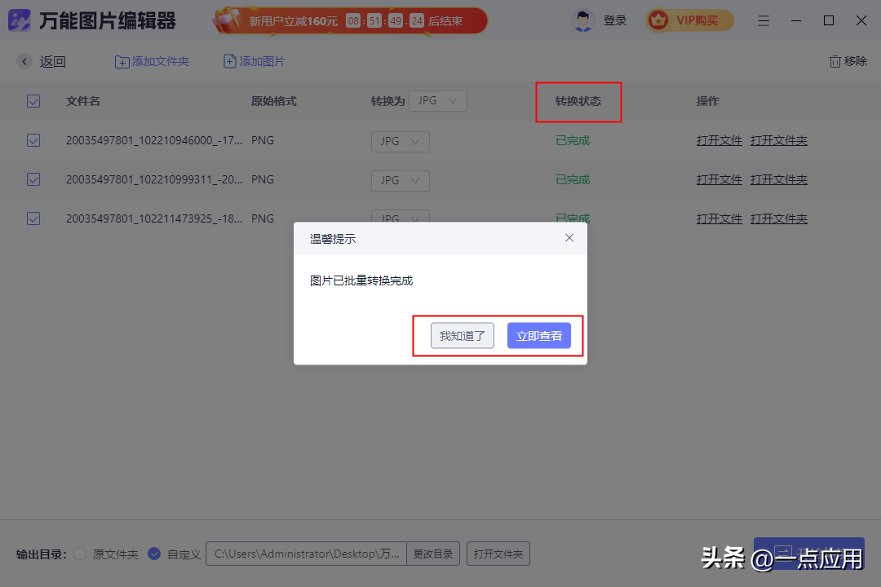Screen dimensions: 881x587
Task: Click the 返回 back arrow icon
Action: point(24,61)
